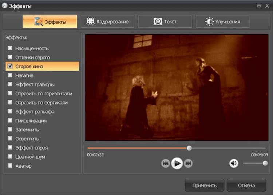Click the video preview frame
Image resolution: width=273 pixels, height=195 pixels.
pos(177,87)
